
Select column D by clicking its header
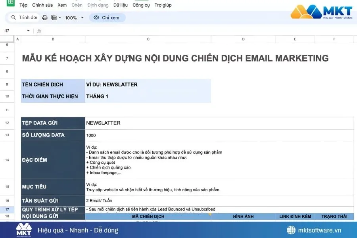(243, 39)
